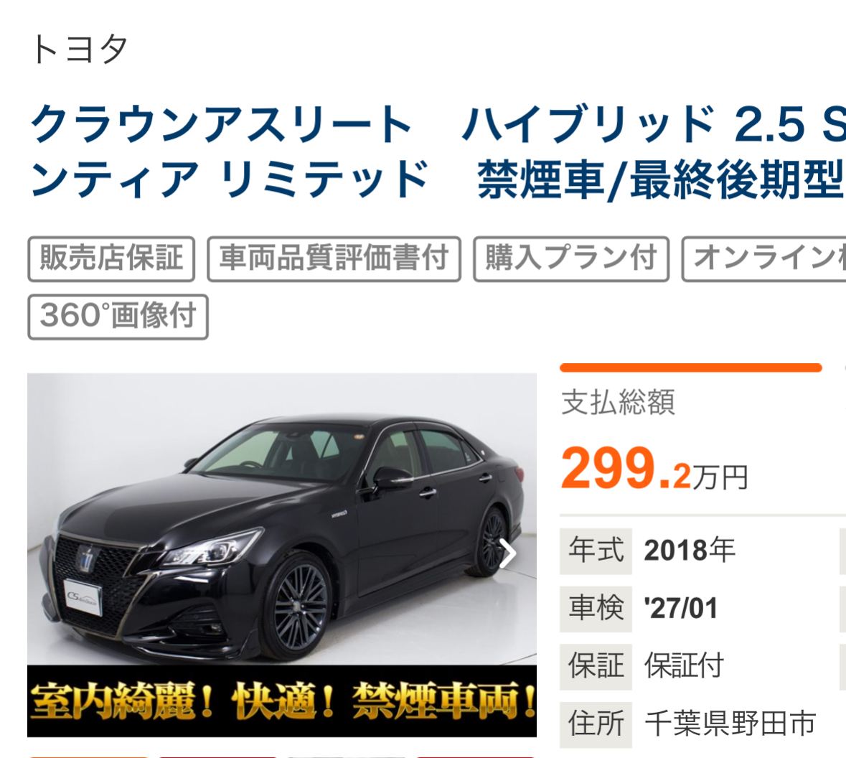Click the トヨタ maker name
The width and height of the screenshot is (846, 758).
(x=80, y=50)
